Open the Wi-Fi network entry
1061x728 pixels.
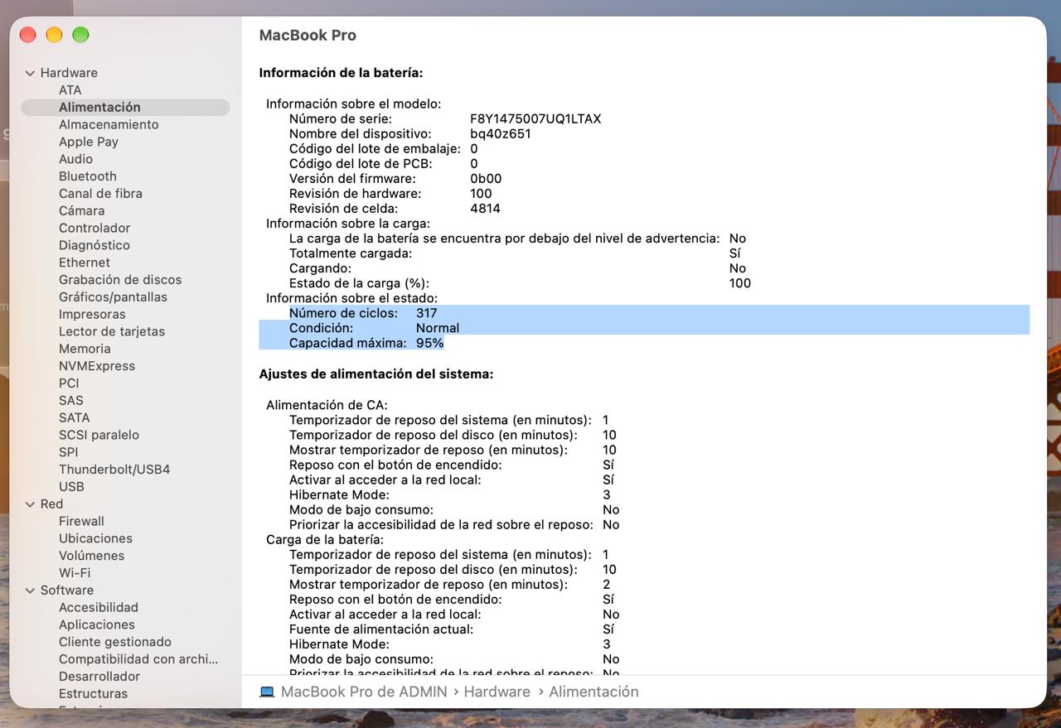(x=75, y=573)
